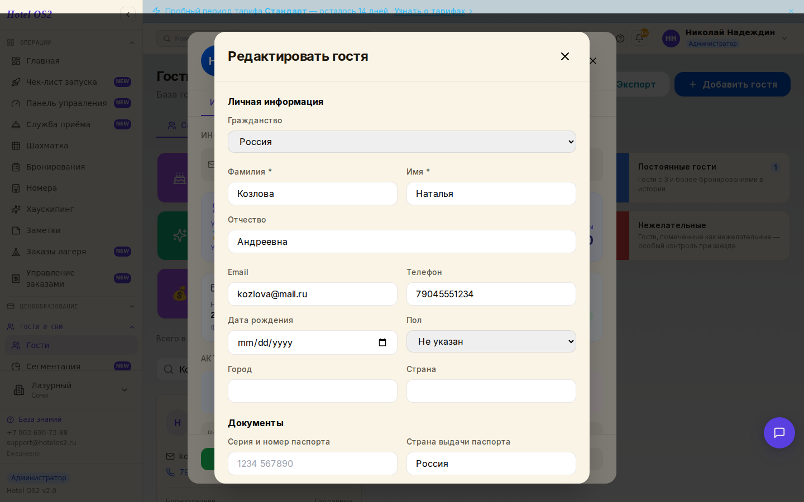Open the Пол dropdown

[x=491, y=341]
